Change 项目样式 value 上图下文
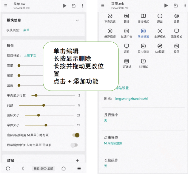Screen dimensions: 188x174 pos(30,55)
